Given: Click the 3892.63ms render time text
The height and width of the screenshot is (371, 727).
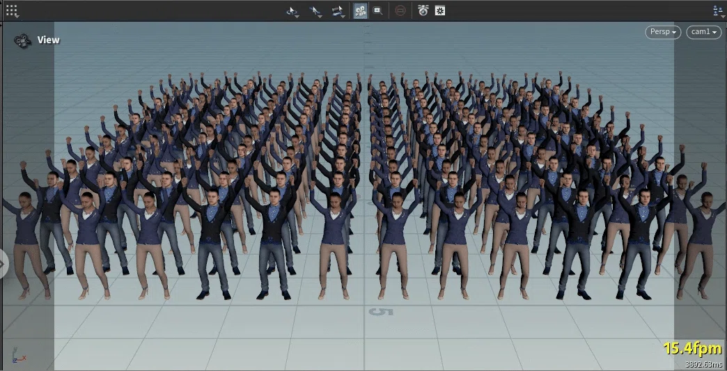Looking at the screenshot, I should click(x=704, y=365).
